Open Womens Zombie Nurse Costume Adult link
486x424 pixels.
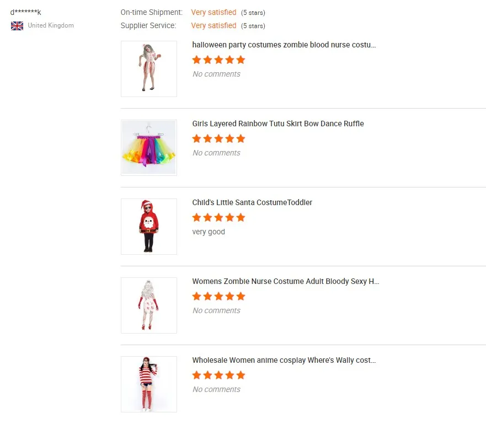point(286,281)
